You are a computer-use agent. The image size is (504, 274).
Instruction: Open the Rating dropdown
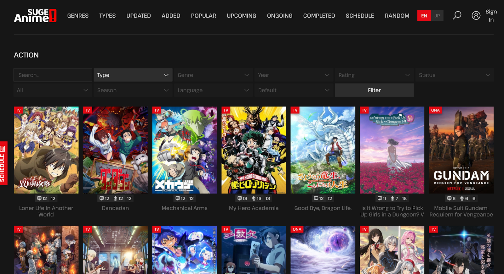[x=374, y=75]
